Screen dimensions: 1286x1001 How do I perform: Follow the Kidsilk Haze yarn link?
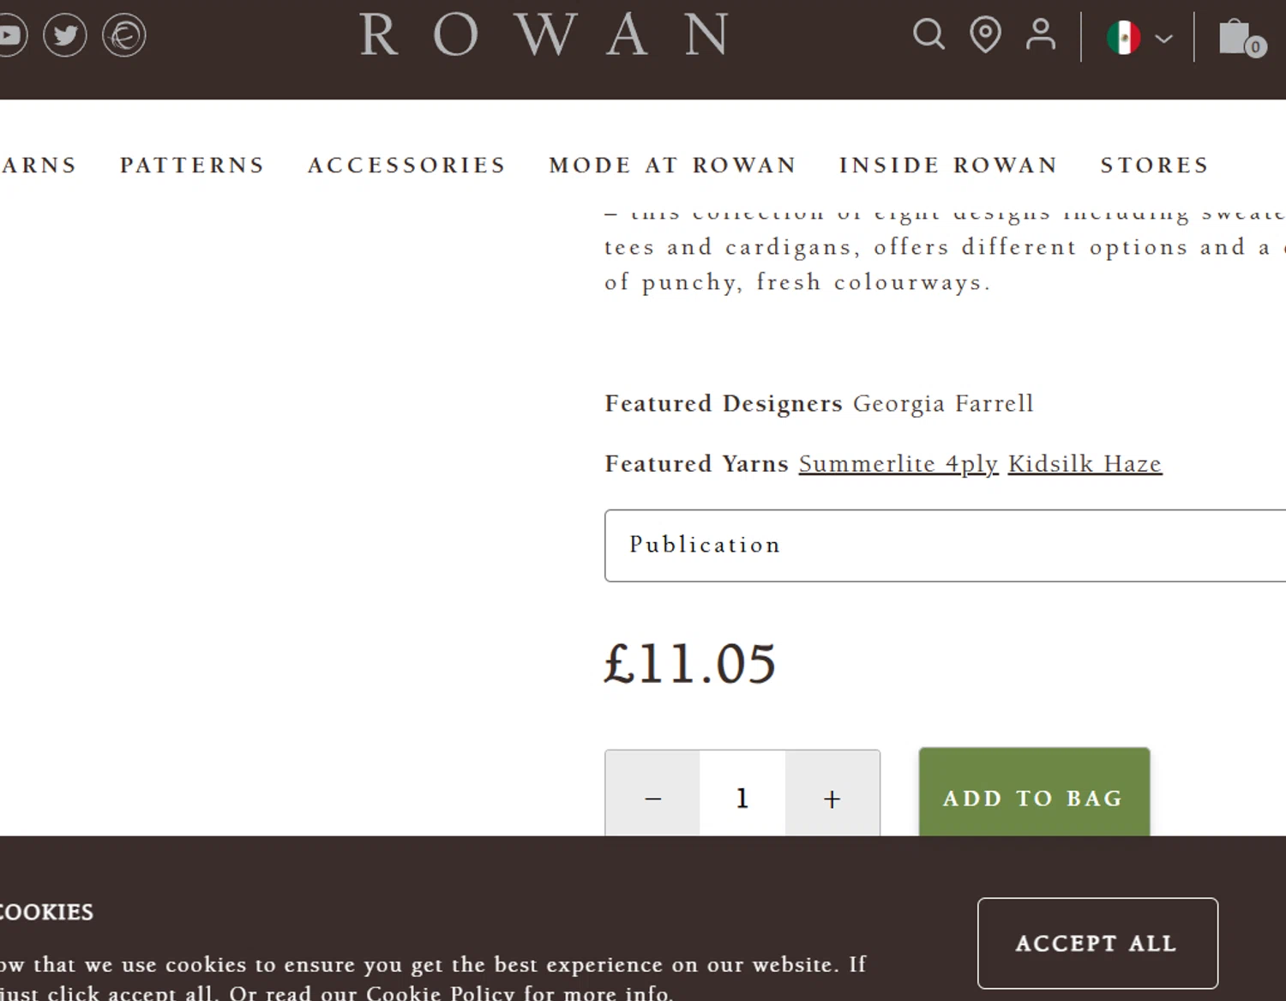point(1085,464)
